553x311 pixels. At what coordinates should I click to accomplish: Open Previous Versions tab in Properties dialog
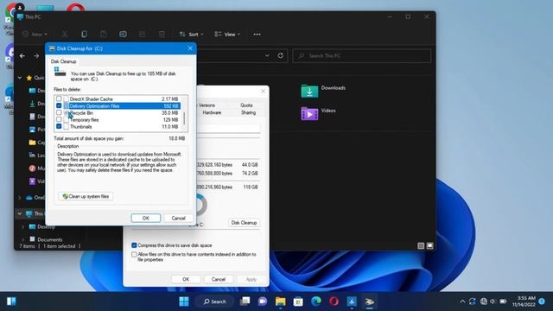click(207, 105)
